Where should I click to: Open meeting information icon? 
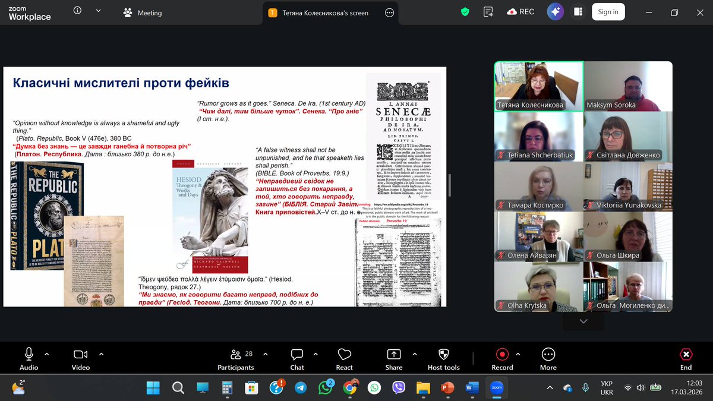[78, 11]
